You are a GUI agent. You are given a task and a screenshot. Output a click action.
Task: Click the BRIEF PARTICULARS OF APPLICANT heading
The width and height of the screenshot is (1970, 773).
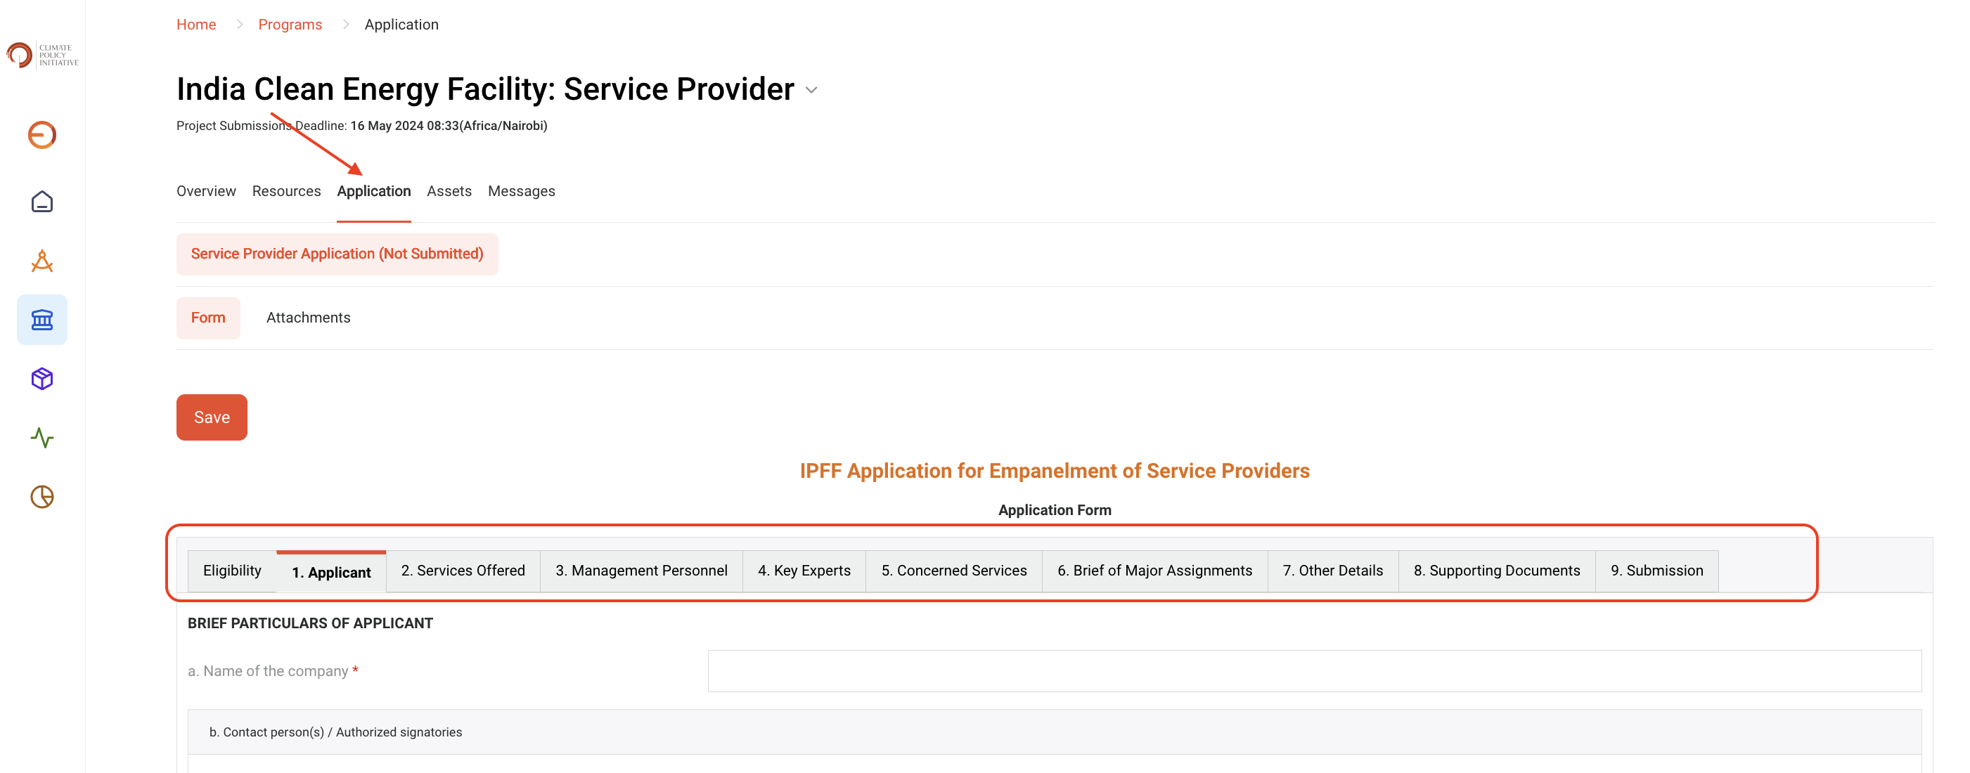(x=310, y=624)
